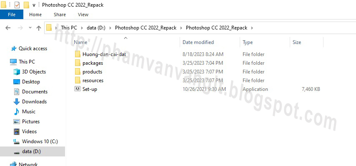Screen dimensions: 356x166
Task: Select the Huong-dan-cai-dat folder
Action: [104, 54]
